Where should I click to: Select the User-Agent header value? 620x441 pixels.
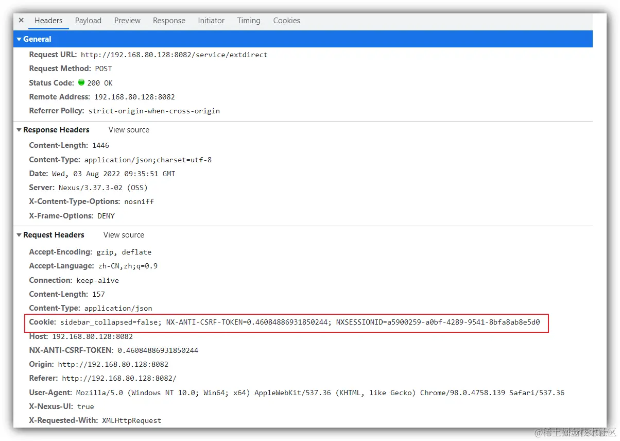(320, 393)
